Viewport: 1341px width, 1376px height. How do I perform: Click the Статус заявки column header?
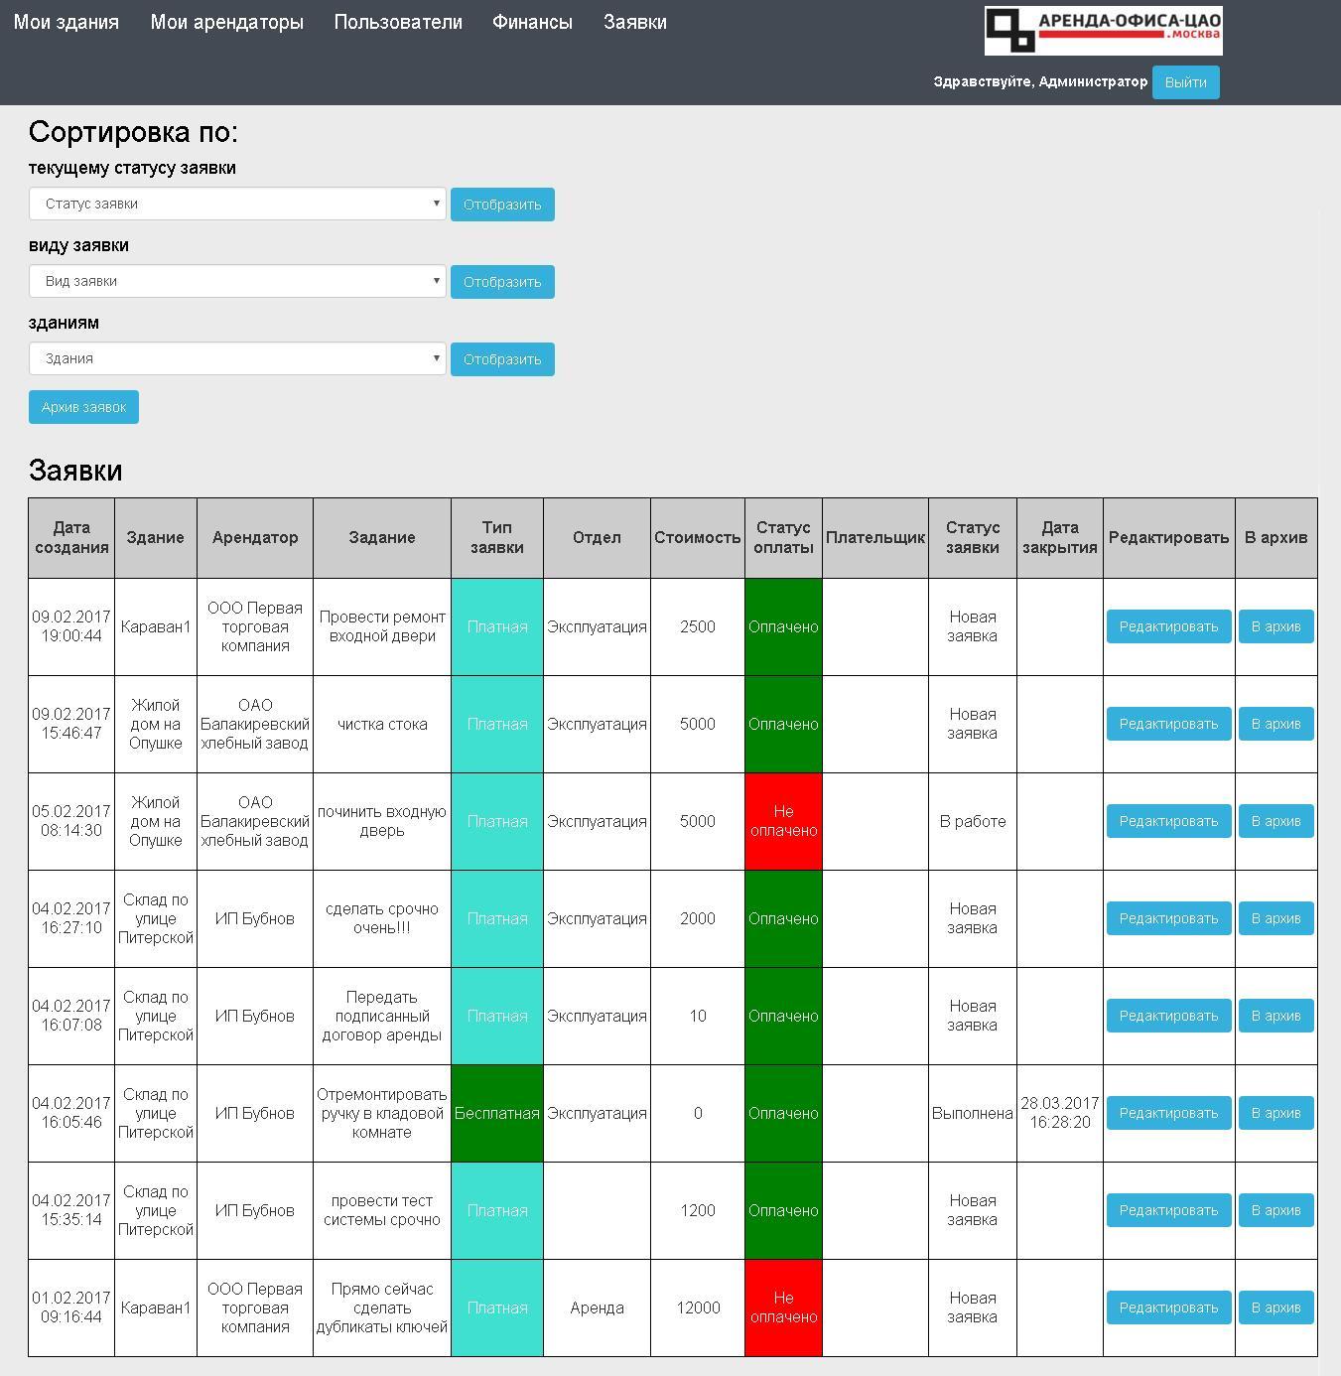click(973, 537)
